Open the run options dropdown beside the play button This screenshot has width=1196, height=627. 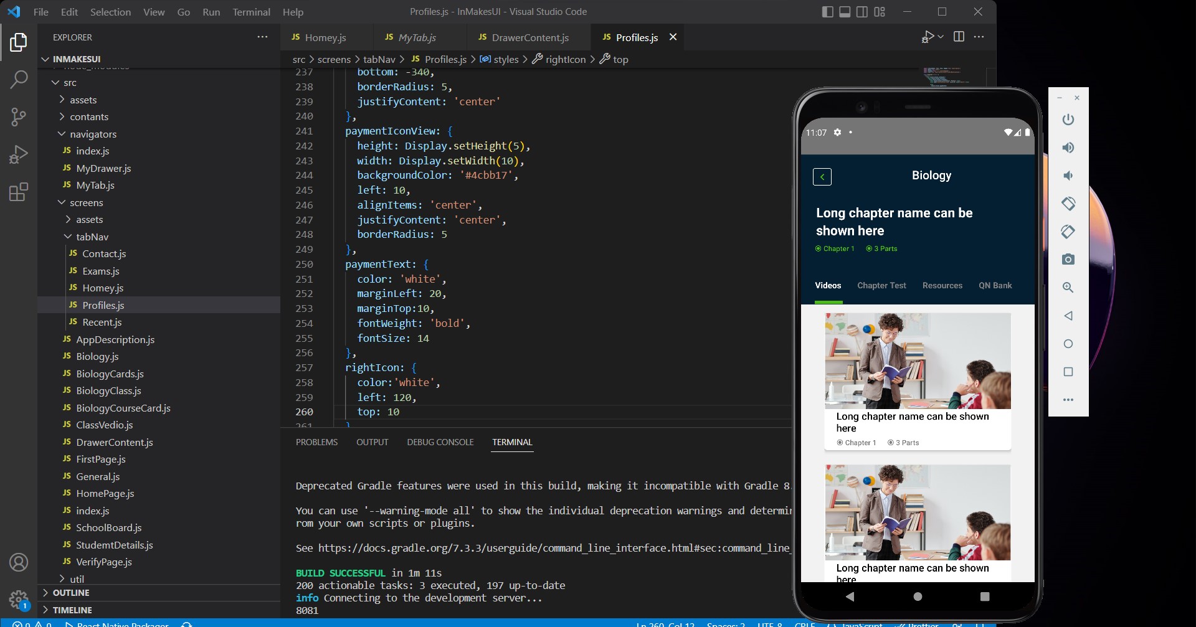(x=940, y=37)
